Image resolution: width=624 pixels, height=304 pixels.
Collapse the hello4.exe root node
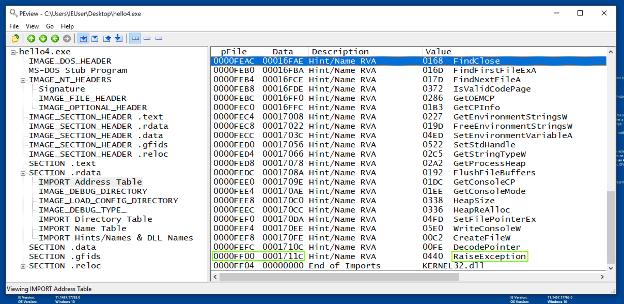tap(13, 52)
